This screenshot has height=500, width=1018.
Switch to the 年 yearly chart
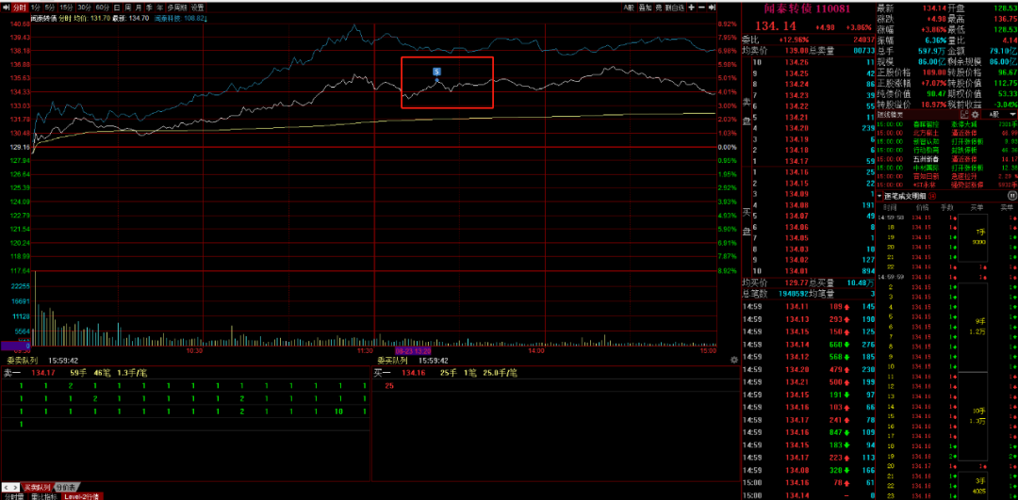(x=159, y=8)
